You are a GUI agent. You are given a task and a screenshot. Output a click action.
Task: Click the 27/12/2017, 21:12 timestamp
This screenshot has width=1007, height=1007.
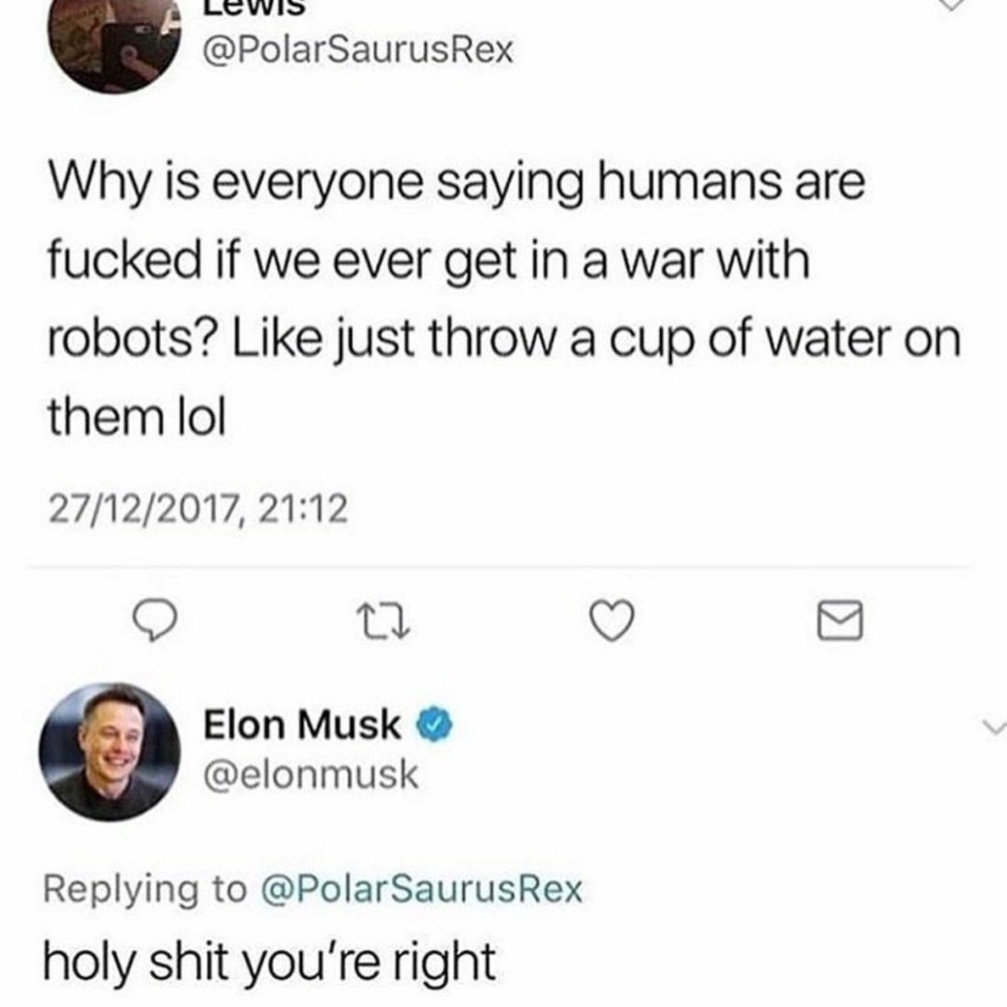pos(199,510)
